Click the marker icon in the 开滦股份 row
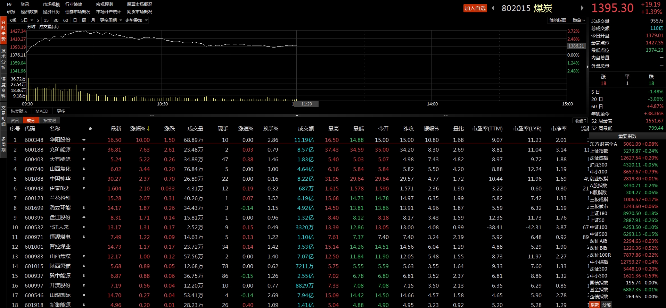Viewport: 666px width, 308px height. point(84,285)
